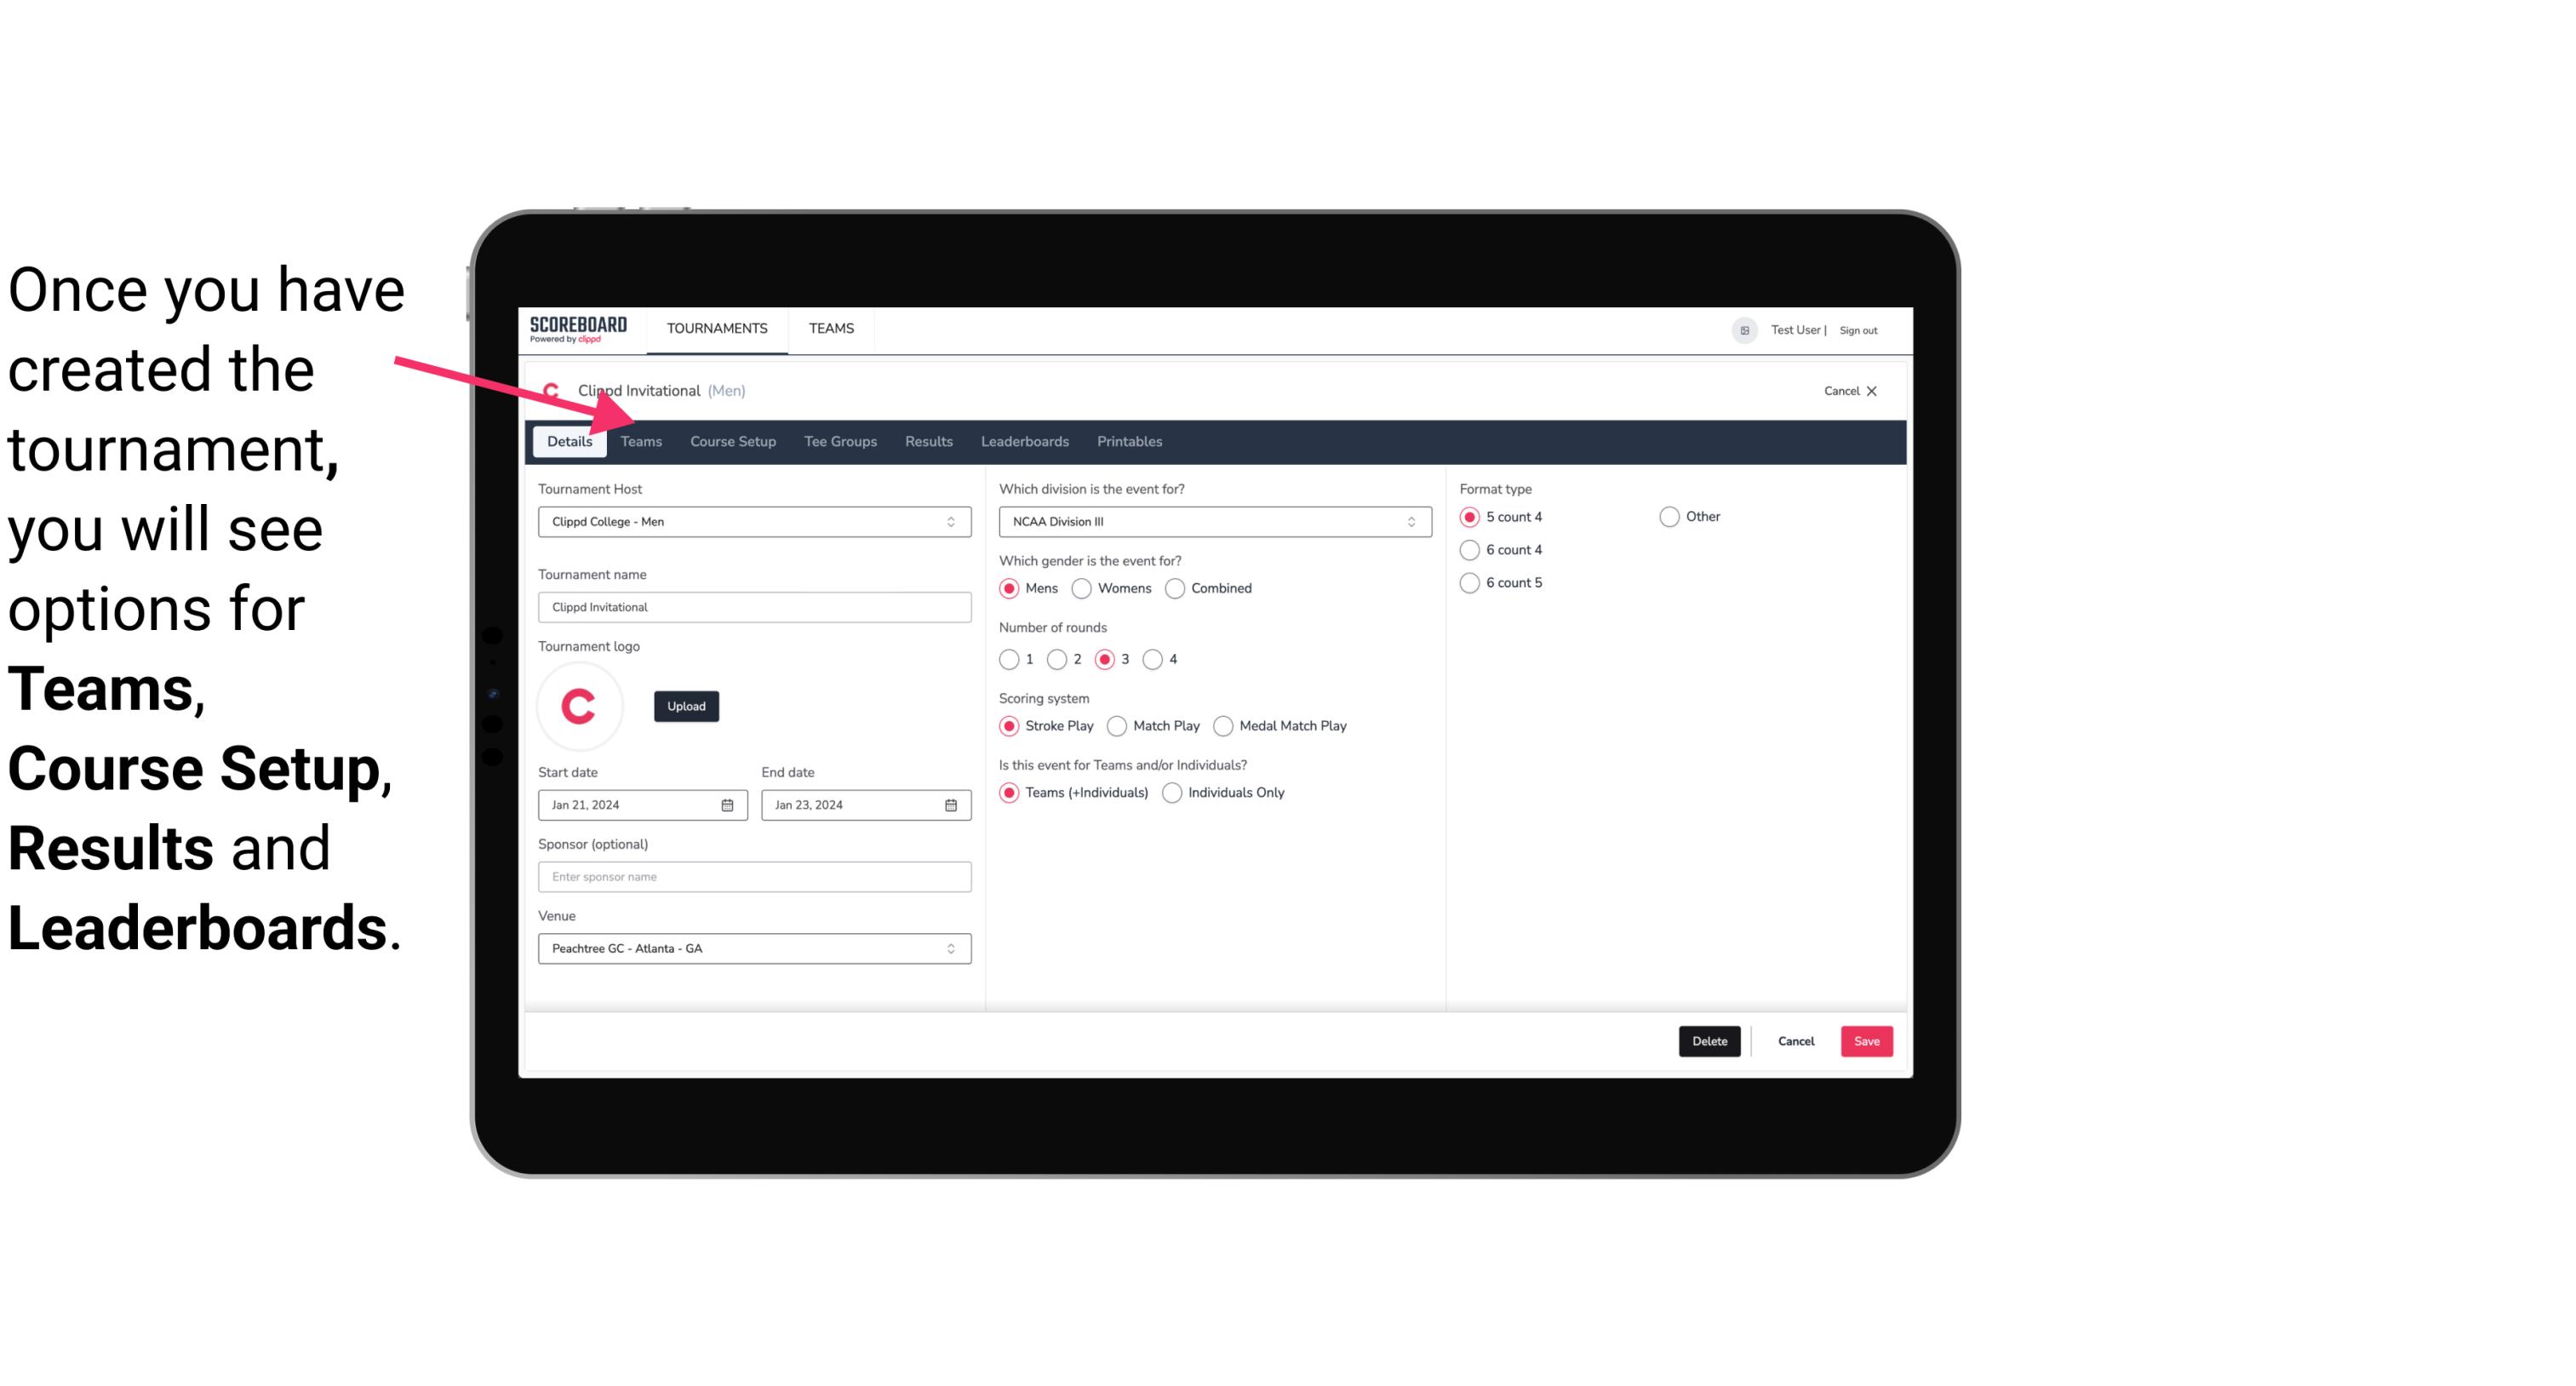
Task: Click the Delete tournament button
Action: [1708, 1041]
